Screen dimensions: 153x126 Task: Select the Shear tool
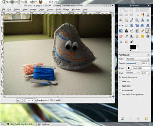point(143,25)
